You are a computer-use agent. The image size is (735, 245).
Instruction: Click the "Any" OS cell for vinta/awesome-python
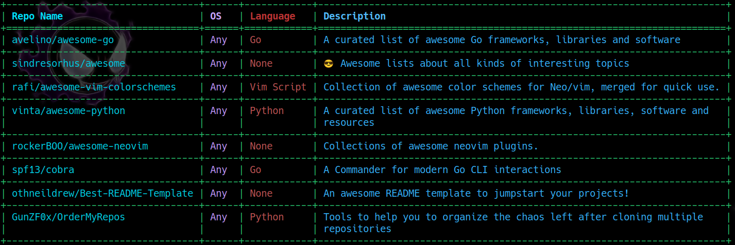218,110
